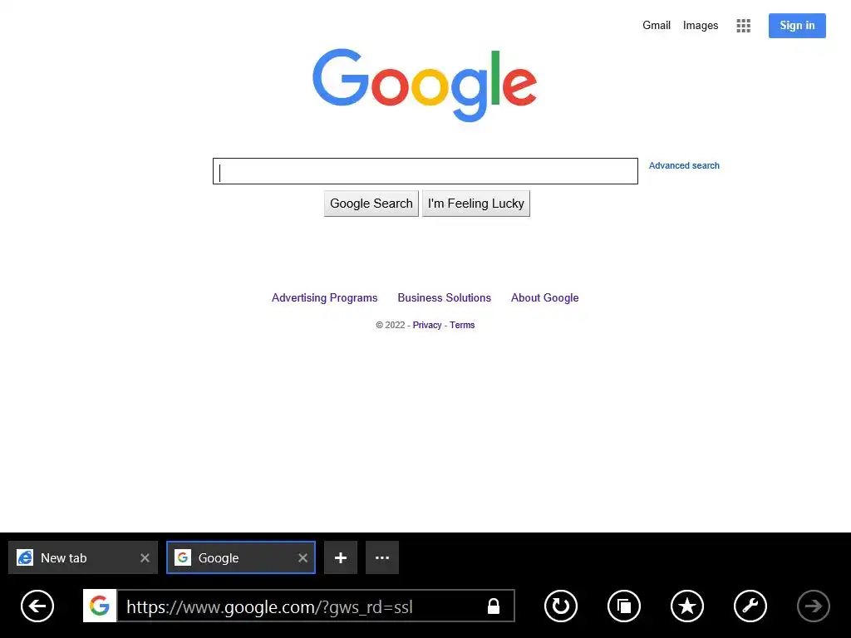Click the padlock security icon in address bar
Viewport: 851px width, 638px height.
494,606
